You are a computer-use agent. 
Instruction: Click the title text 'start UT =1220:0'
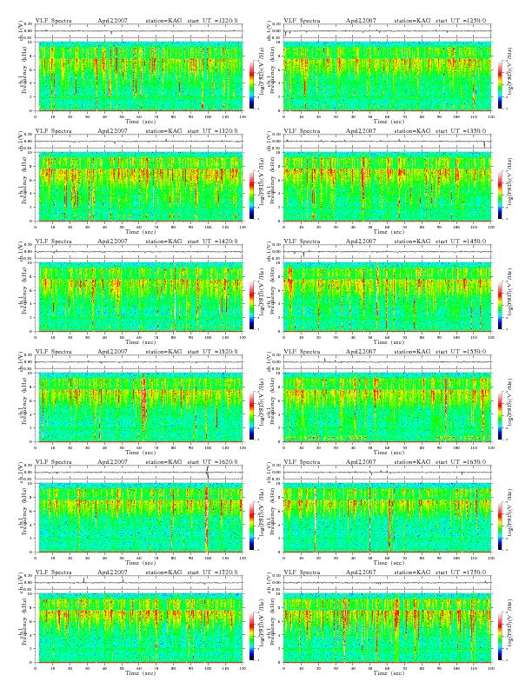pyautogui.click(x=212, y=20)
